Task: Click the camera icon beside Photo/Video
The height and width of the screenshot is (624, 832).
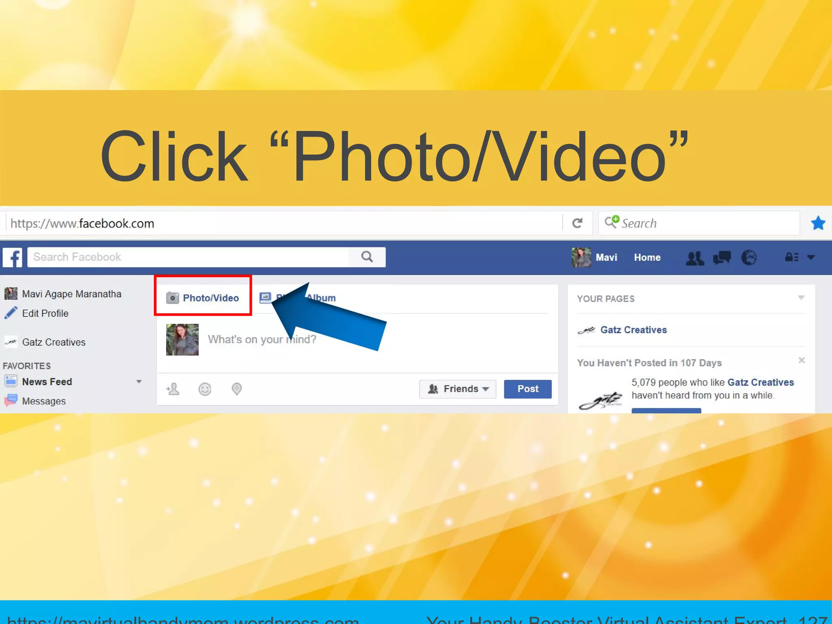Action: pos(173,298)
